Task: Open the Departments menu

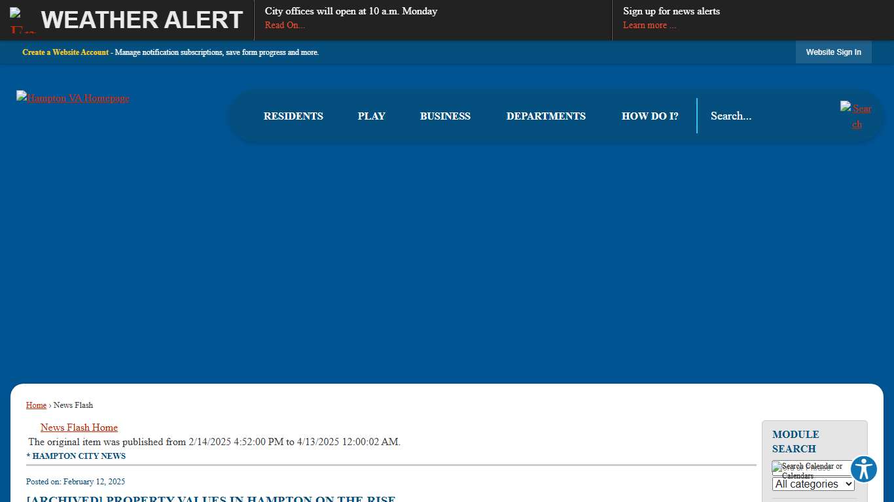Action: point(546,116)
